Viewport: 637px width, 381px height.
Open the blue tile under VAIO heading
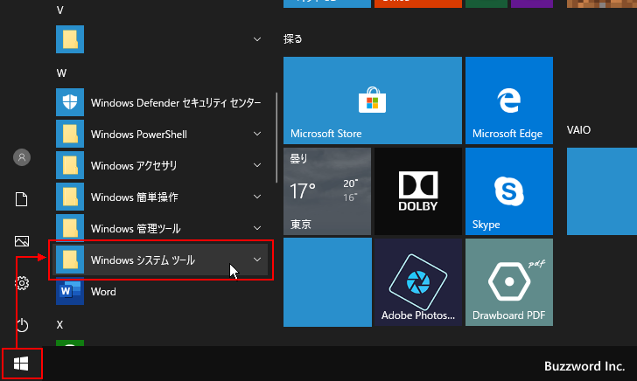click(x=602, y=191)
